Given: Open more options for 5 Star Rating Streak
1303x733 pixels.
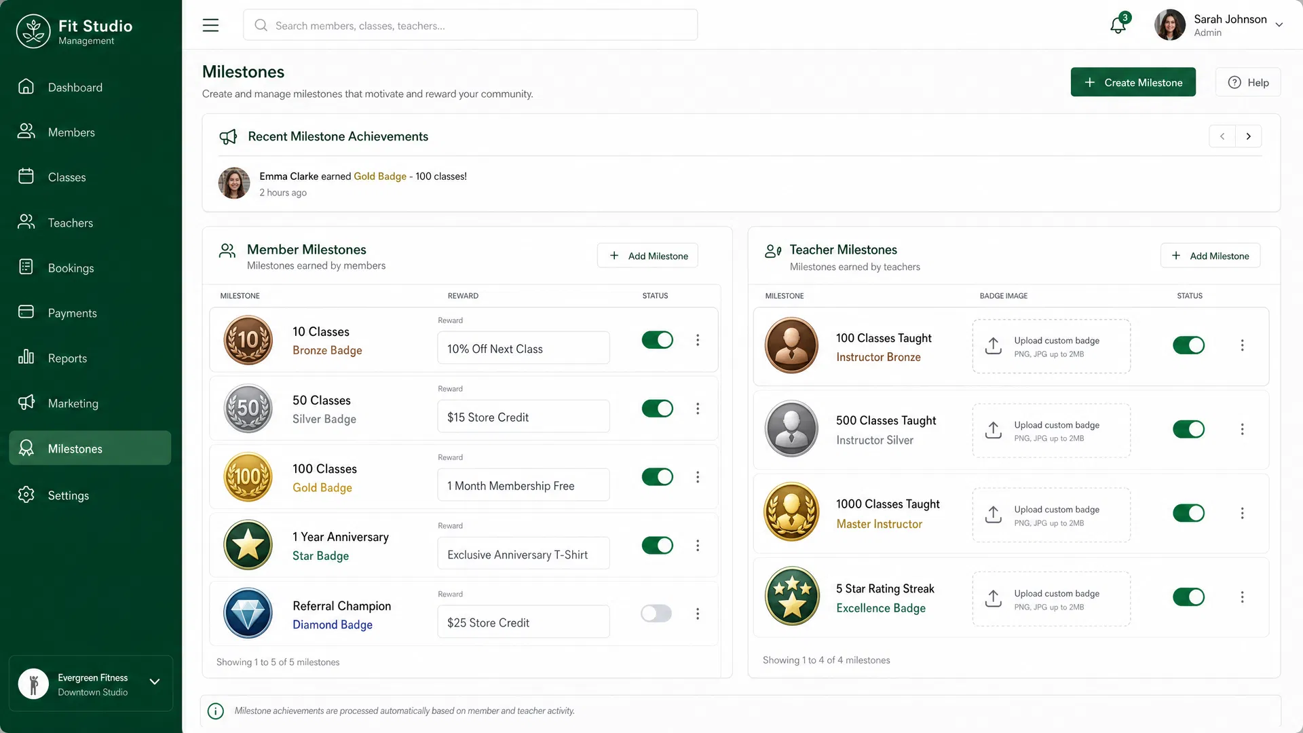Looking at the screenshot, I should pyautogui.click(x=1243, y=597).
